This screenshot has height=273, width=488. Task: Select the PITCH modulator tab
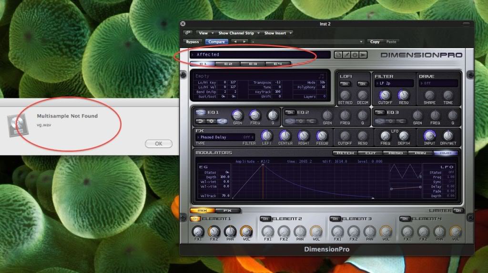(345, 153)
